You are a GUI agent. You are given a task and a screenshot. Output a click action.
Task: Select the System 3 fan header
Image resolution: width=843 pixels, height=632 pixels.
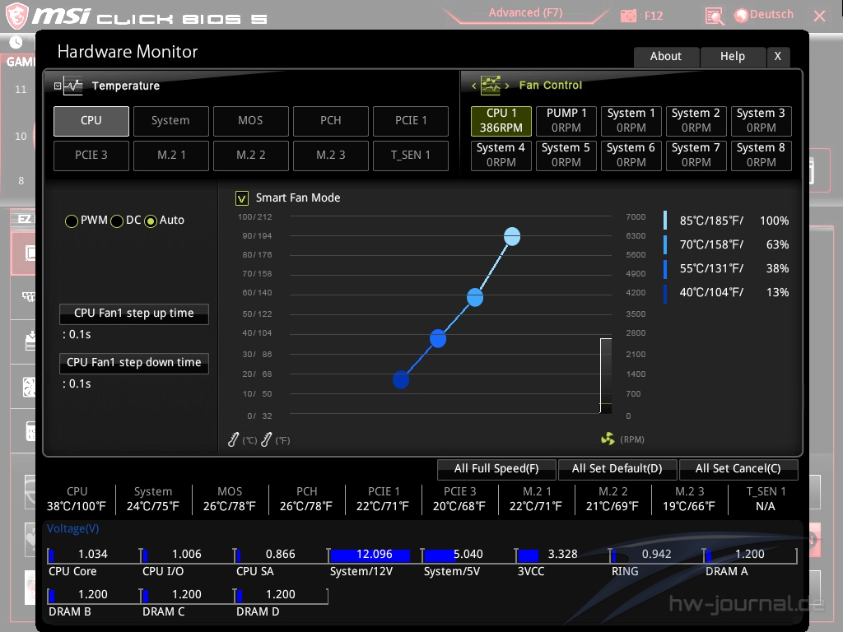click(761, 121)
